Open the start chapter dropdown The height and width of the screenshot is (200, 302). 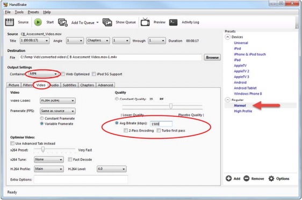click(x=121, y=41)
